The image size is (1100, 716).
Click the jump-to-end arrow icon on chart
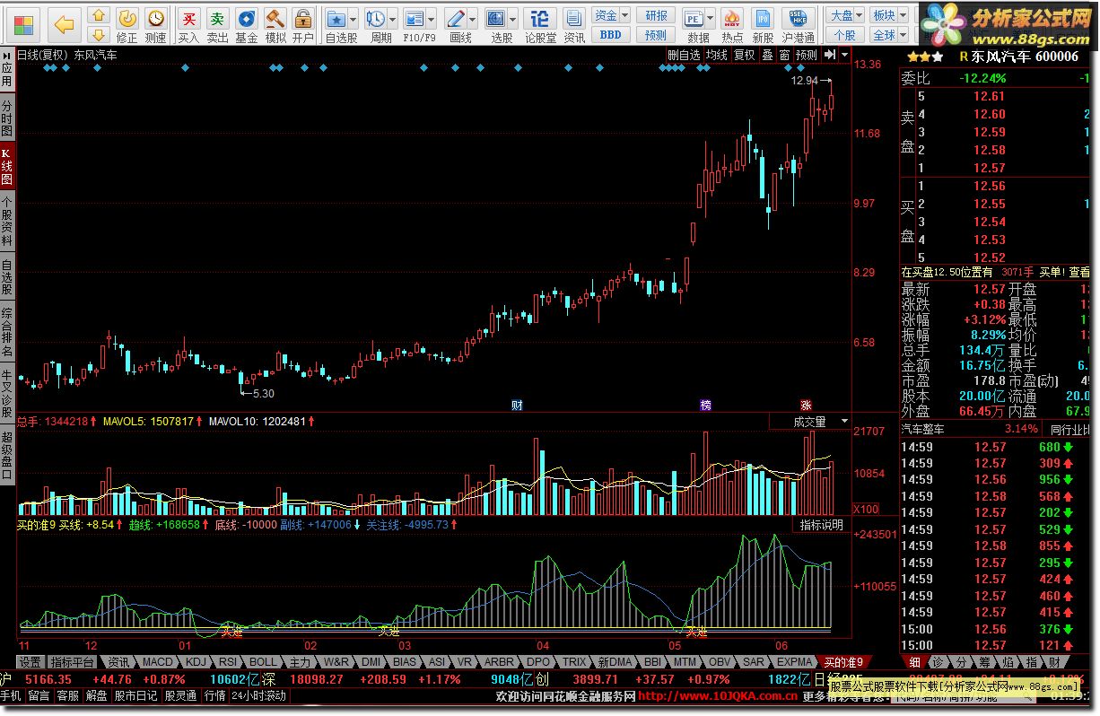[x=830, y=55]
